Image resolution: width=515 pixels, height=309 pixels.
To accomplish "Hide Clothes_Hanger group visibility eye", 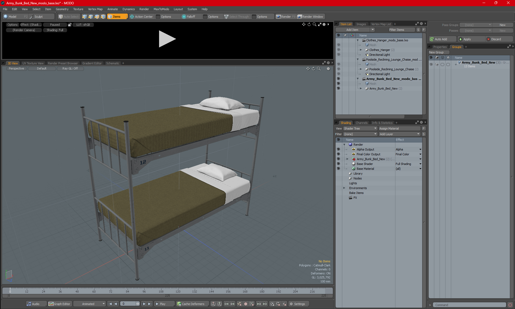I will click(339, 50).
